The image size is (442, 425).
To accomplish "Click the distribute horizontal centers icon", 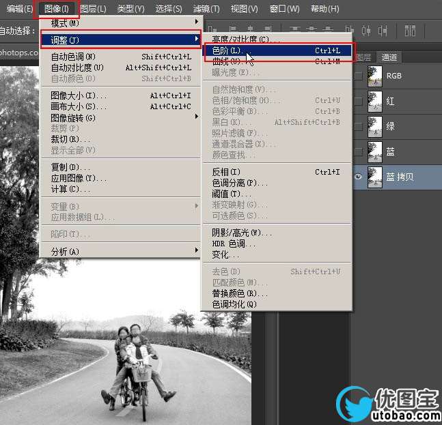I will click(x=366, y=31).
